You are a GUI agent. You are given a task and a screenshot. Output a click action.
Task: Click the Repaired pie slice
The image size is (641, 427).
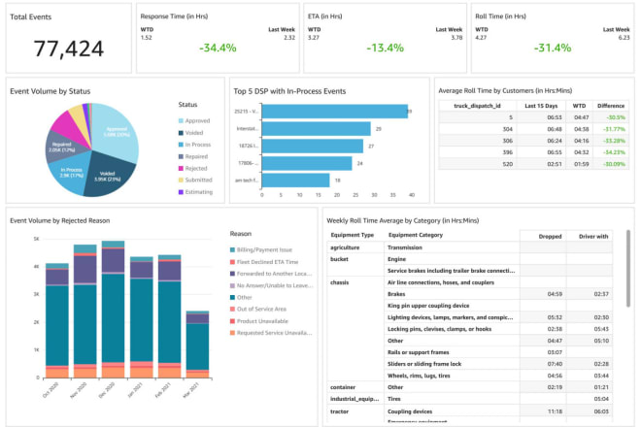tap(61, 148)
